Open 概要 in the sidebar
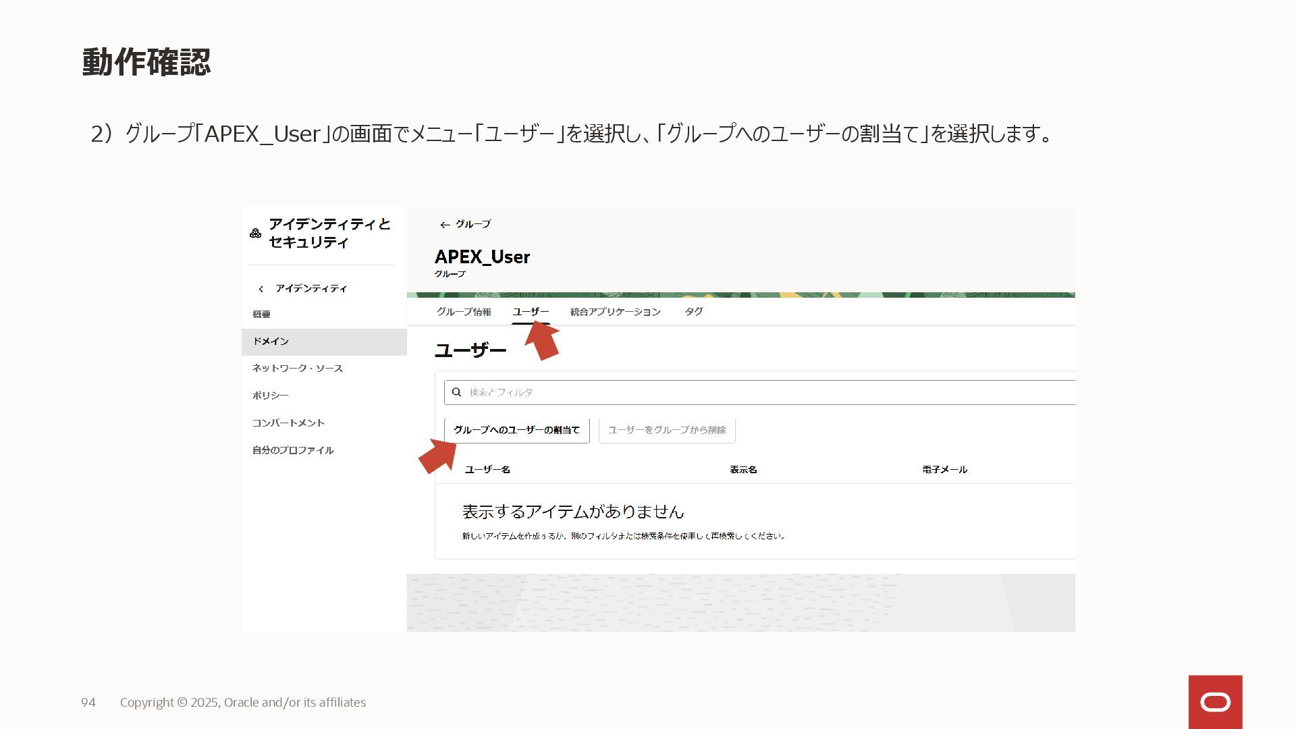 [261, 315]
